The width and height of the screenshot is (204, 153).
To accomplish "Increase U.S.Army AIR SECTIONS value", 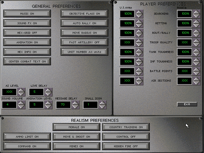I will pos(139,79).
